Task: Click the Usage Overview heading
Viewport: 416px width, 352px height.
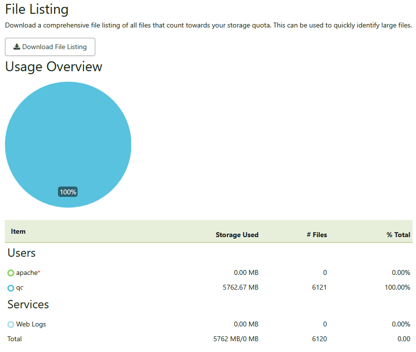Action: (54, 67)
